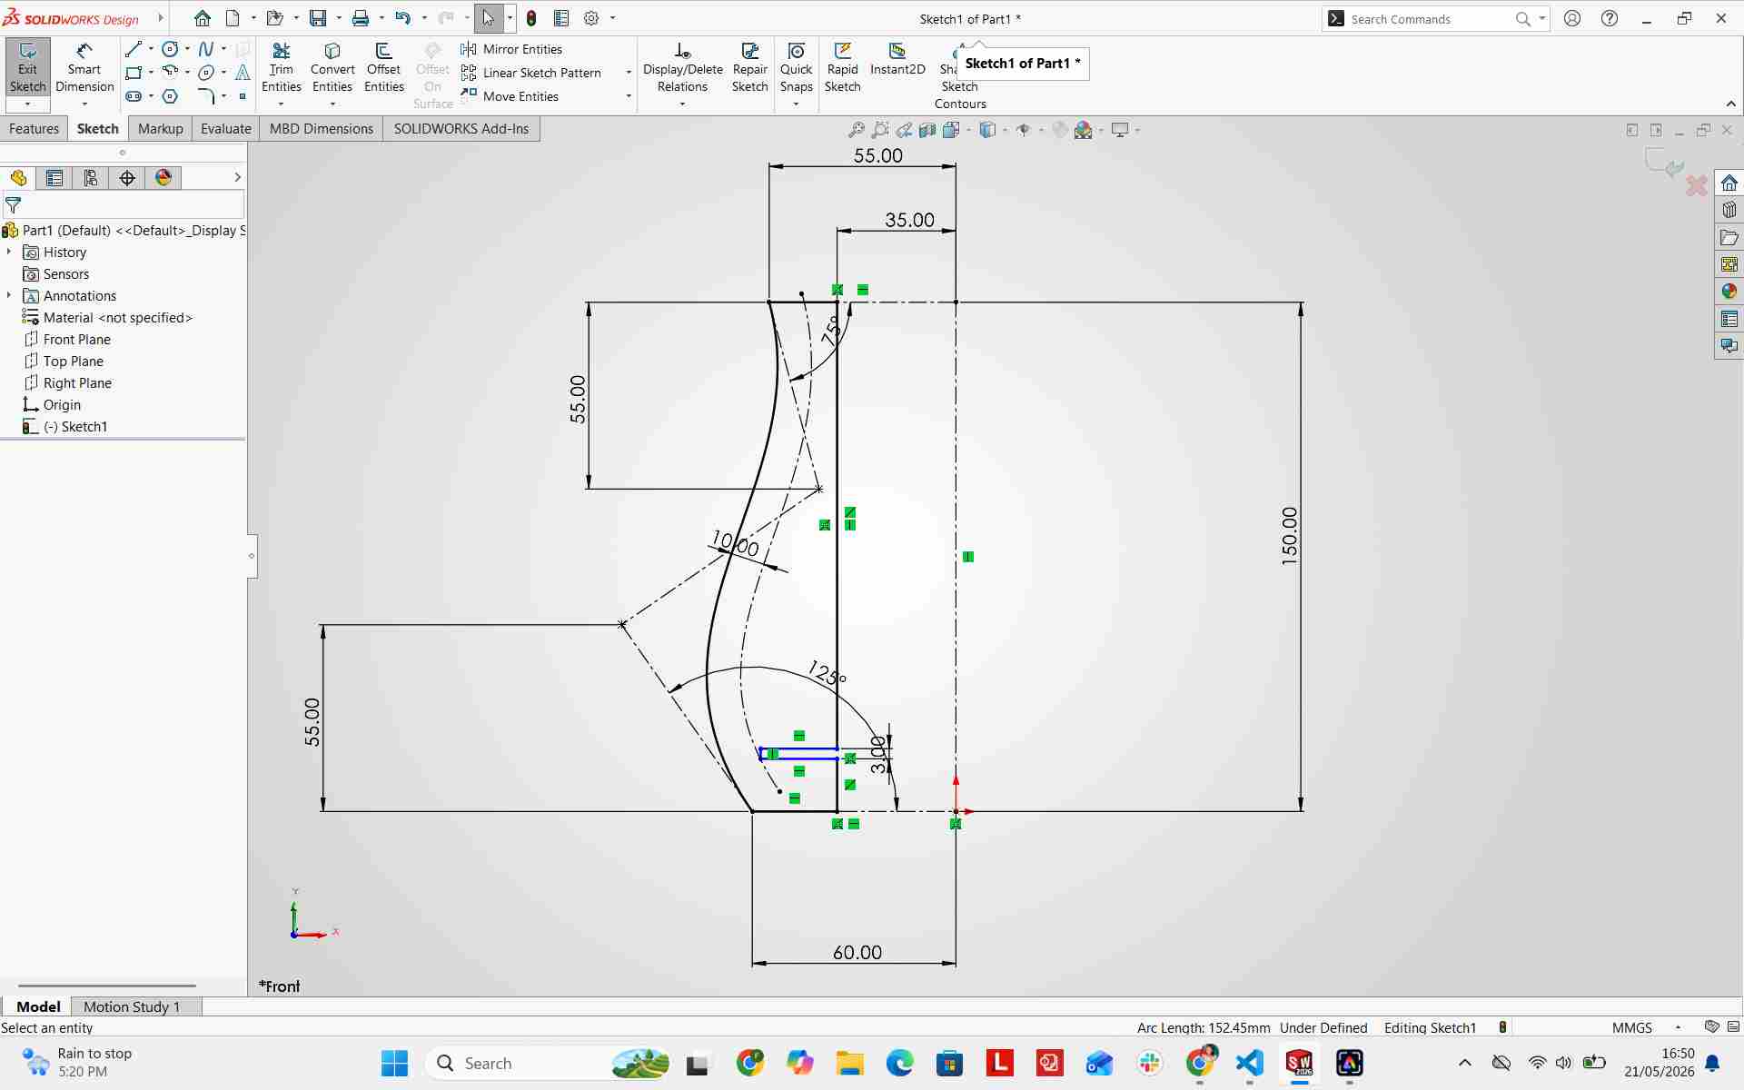
Task: Select the Ellipse sketch tool
Action: 206,73
